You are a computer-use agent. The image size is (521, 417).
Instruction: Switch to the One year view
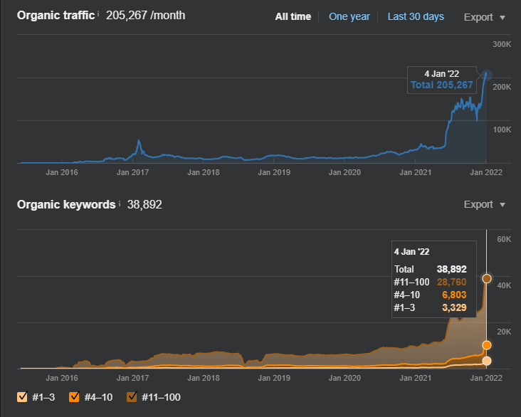tap(349, 16)
